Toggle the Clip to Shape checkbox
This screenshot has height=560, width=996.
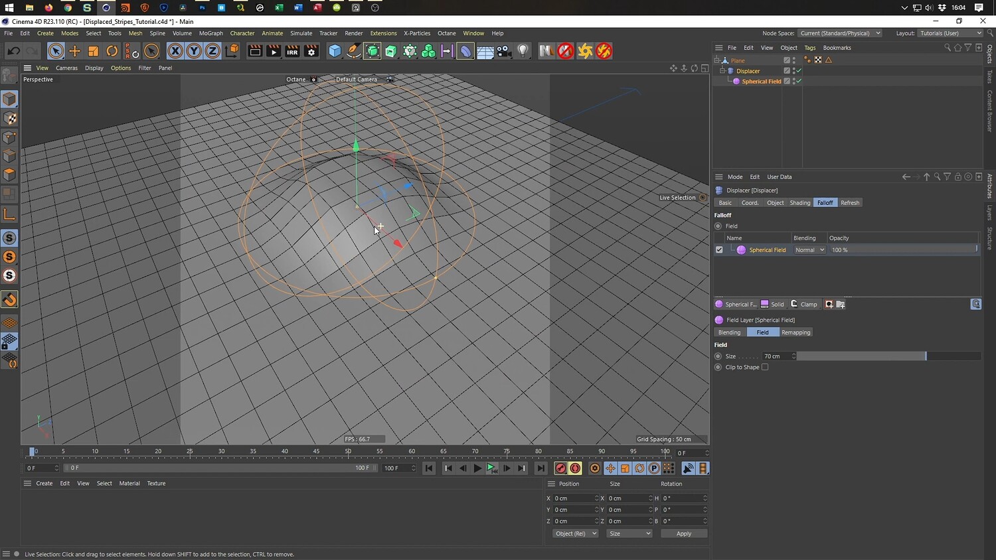pos(765,367)
